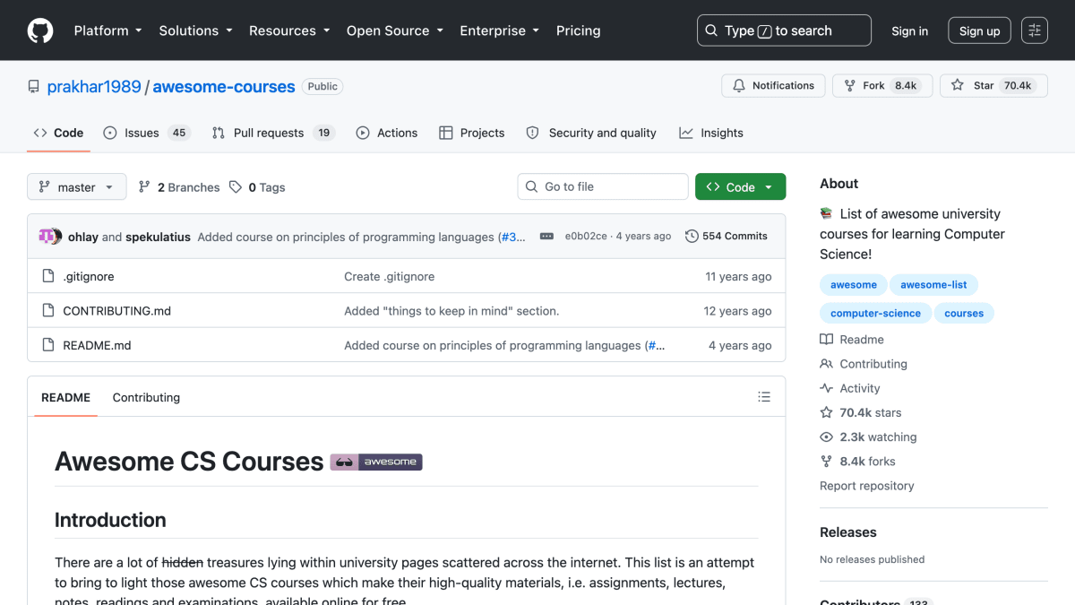Viewport: 1075px width, 605px height.
Task: Switch to the Issues tab
Action: pyautogui.click(x=145, y=133)
